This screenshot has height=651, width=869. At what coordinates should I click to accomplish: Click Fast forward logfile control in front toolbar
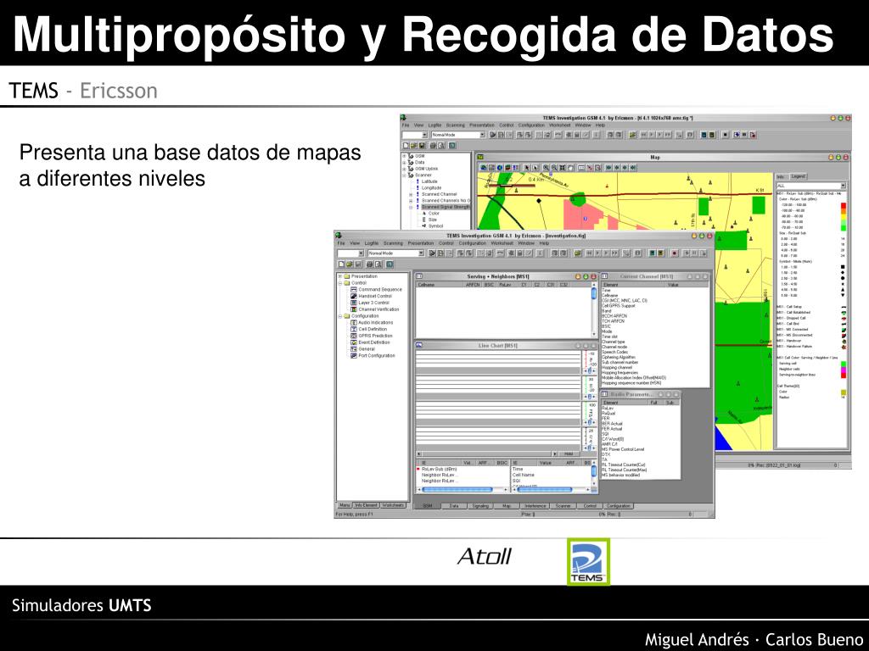point(614,253)
